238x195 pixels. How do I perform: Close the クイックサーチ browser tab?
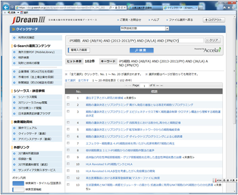196,8
